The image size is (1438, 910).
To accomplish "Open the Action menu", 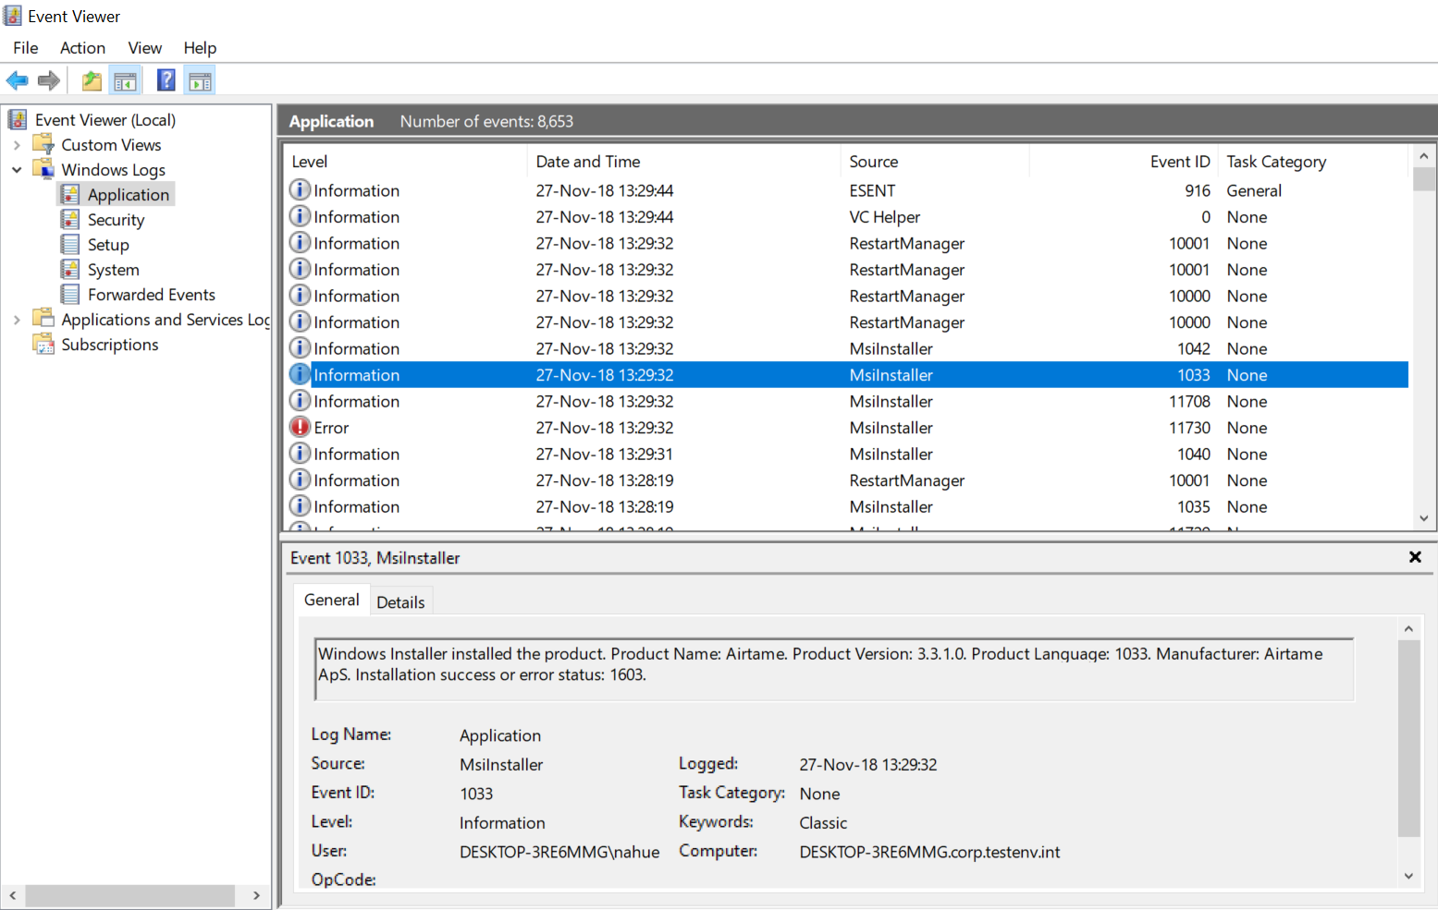I will pos(82,48).
